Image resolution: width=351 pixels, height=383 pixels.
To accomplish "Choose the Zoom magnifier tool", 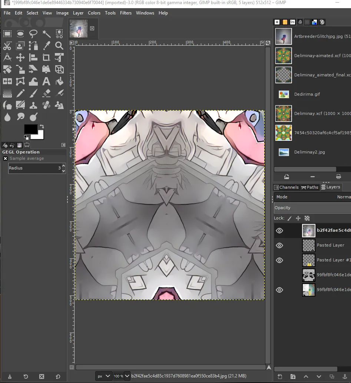I will (x=59, y=46).
